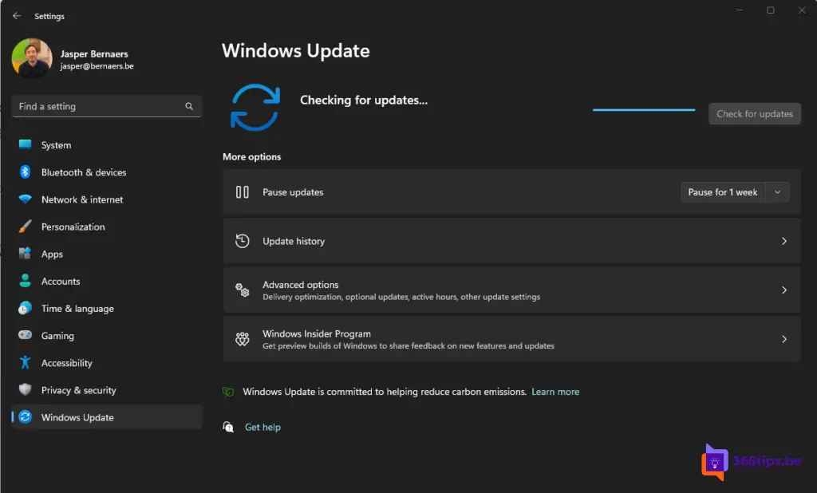Go to Privacy & security label
This screenshot has height=493, width=817.
[79, 390]
